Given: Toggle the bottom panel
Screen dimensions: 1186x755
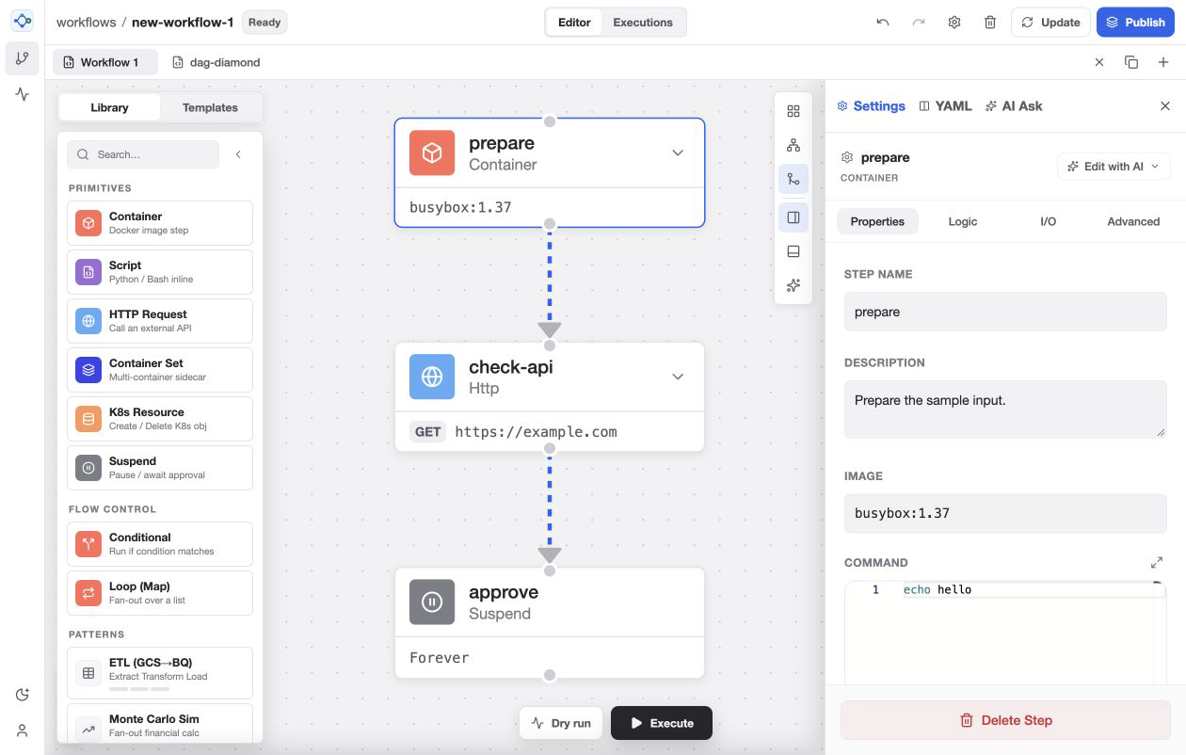Looking at the screenshot, I should click(x=793, y=251).
